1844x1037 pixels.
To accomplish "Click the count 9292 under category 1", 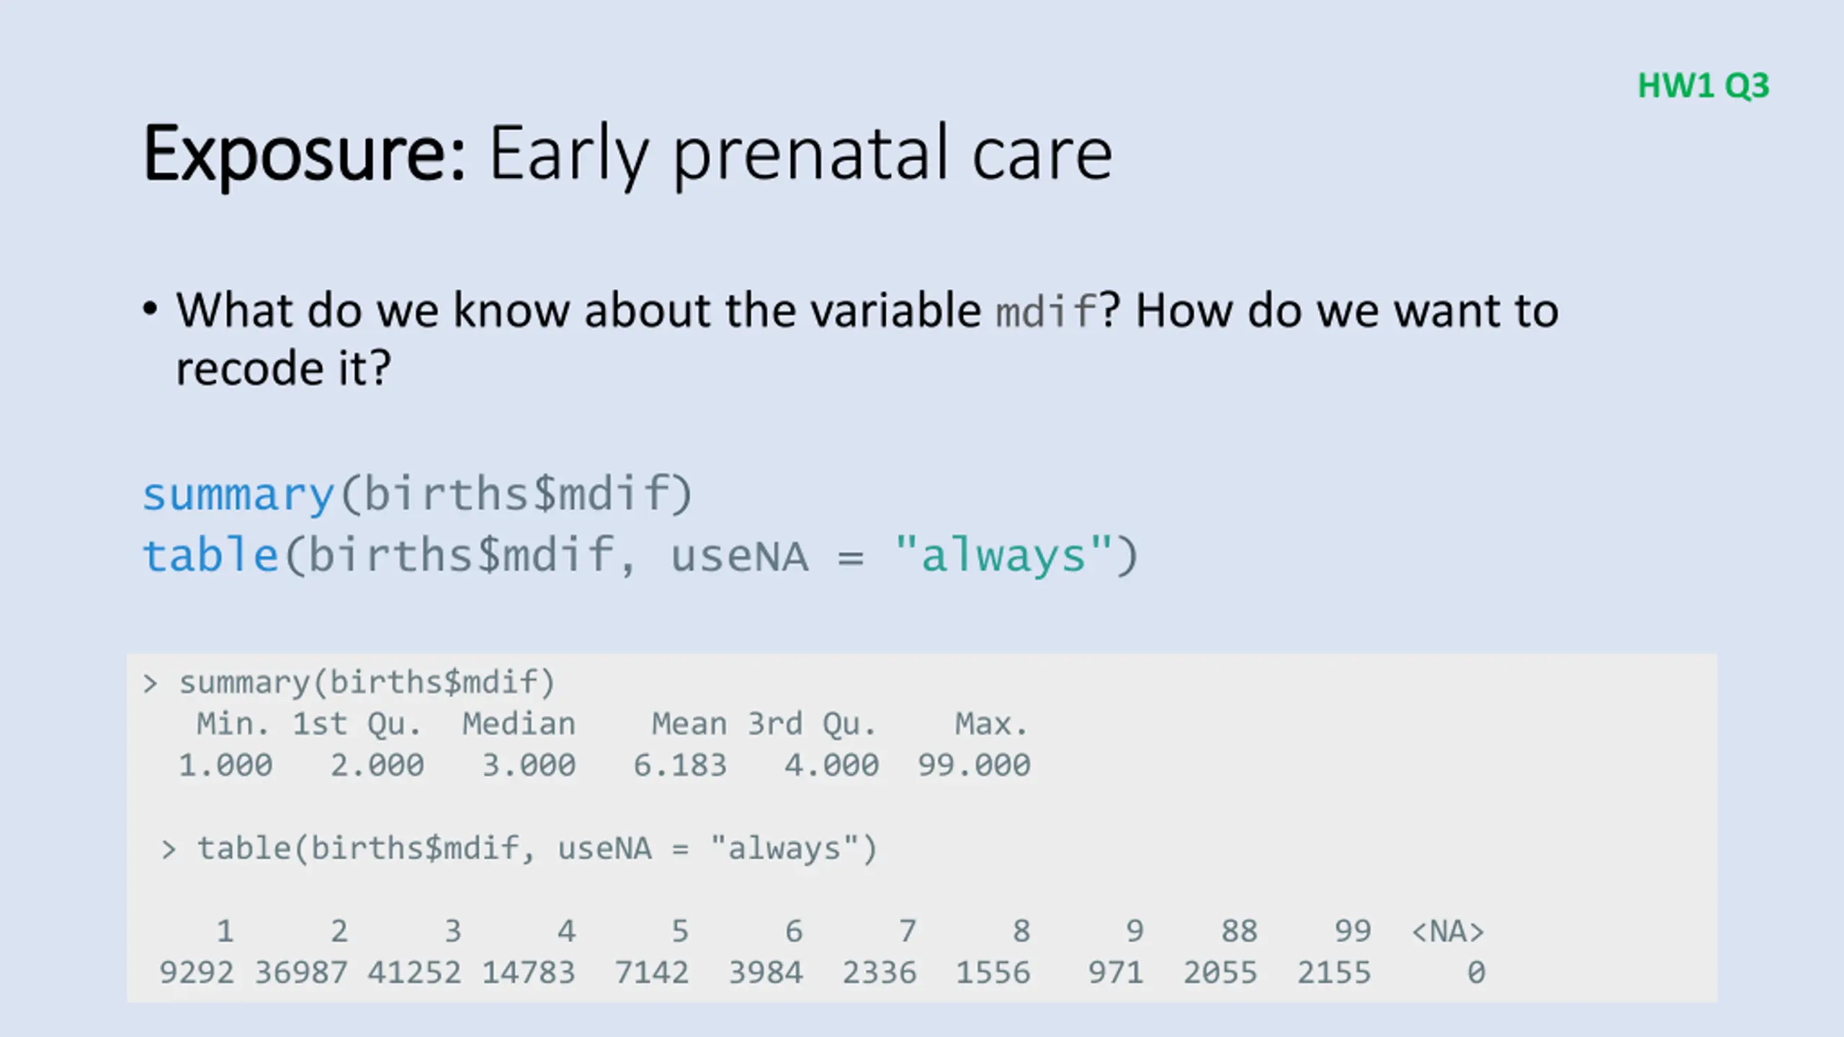I will pyautogui.click(x=197, y=973).
